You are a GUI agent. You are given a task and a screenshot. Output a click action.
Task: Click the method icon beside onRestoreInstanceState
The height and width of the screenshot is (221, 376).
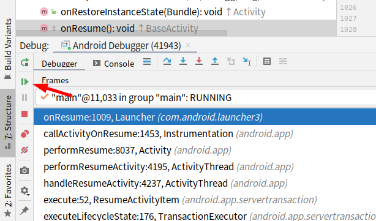click(44, 12)
